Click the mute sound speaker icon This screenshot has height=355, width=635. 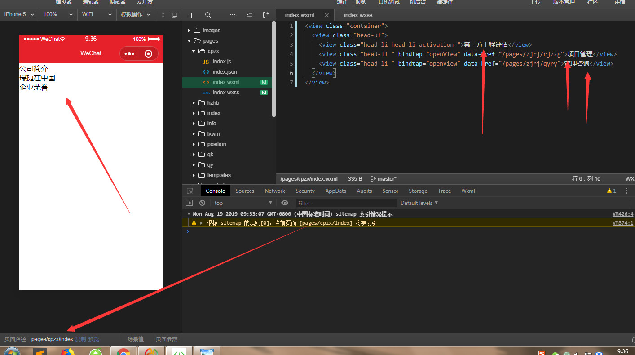(x=163, y=15)
